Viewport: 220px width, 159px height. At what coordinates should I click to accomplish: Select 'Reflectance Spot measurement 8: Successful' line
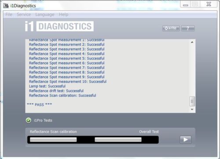pyautogui.click(x=67, y=72)
